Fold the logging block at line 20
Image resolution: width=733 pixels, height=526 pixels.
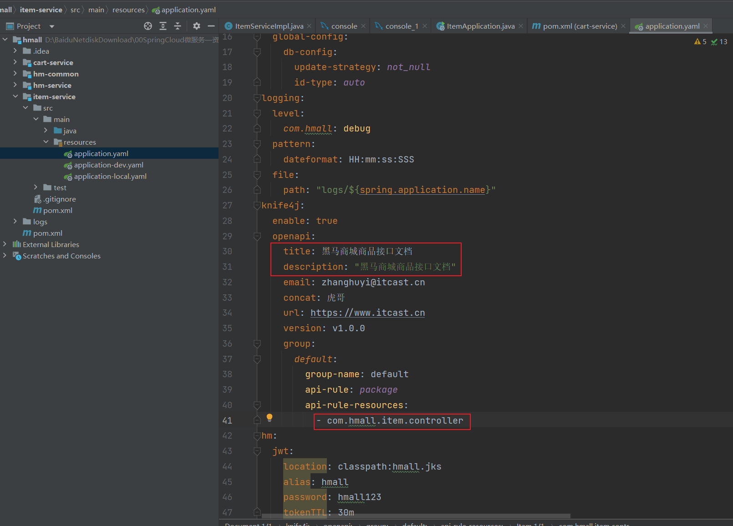click(257, 98)
